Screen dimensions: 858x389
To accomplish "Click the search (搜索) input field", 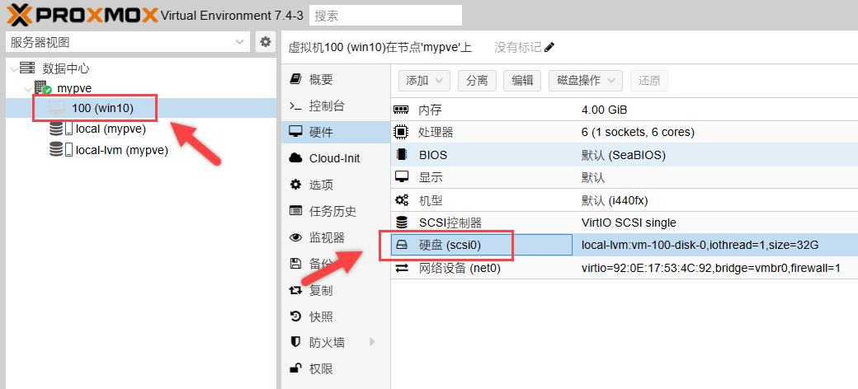I will tap(385, 16).
